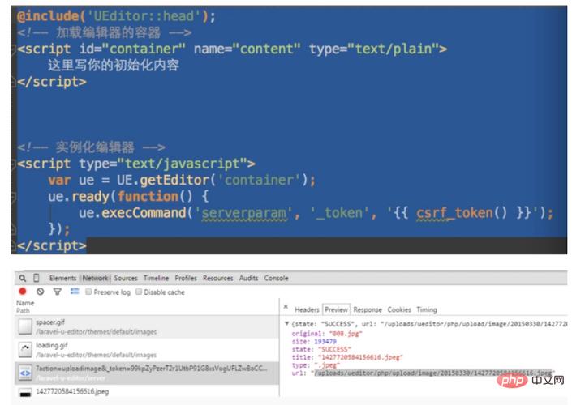Enable the Preserve log checkbox
Image resolution: width=572 pixels, height=405 pixels.
tap(88, 292)
